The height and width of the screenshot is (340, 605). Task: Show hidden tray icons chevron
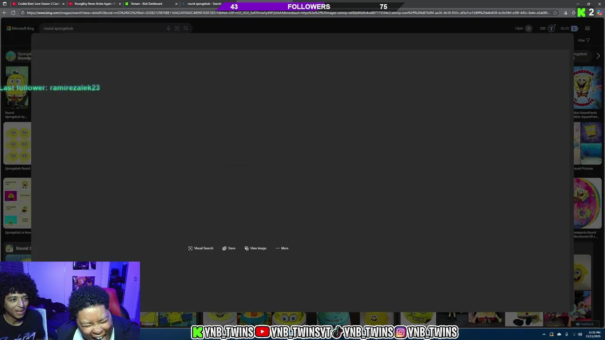coord(544,334)
